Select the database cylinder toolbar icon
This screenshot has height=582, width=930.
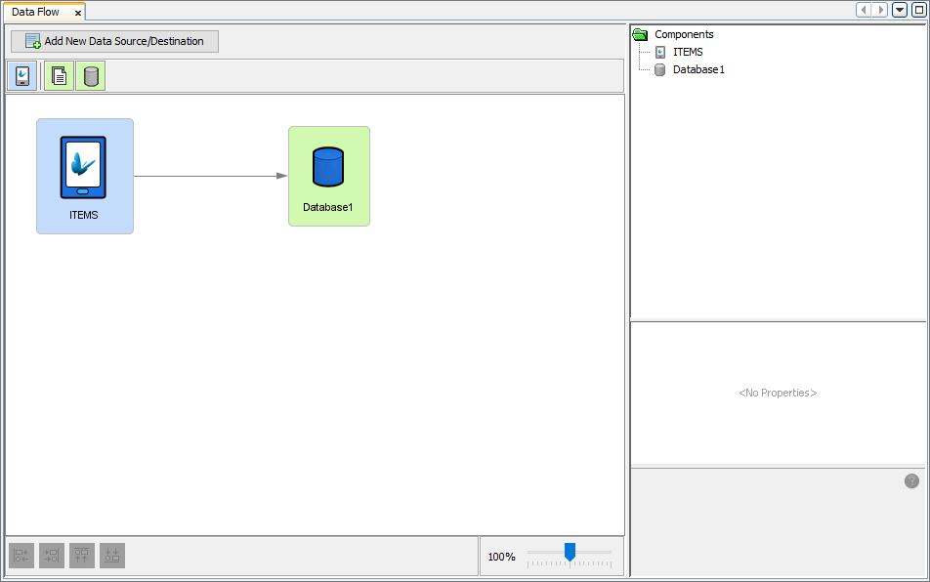pyautogui.click(x=91, y=76)
